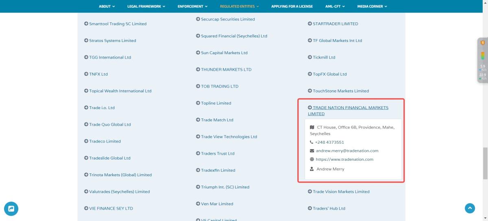Collapse TRADE NATION FINANCIAL MARKETS LIMITED entry

348,111
